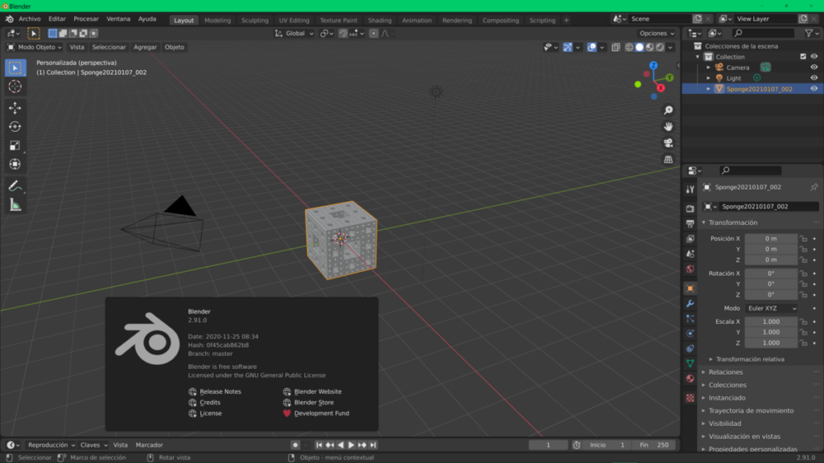The height and width of the screenshot is (463, 824).
Task: Open the Archivo menu
Action: click(x=32, y=18)
